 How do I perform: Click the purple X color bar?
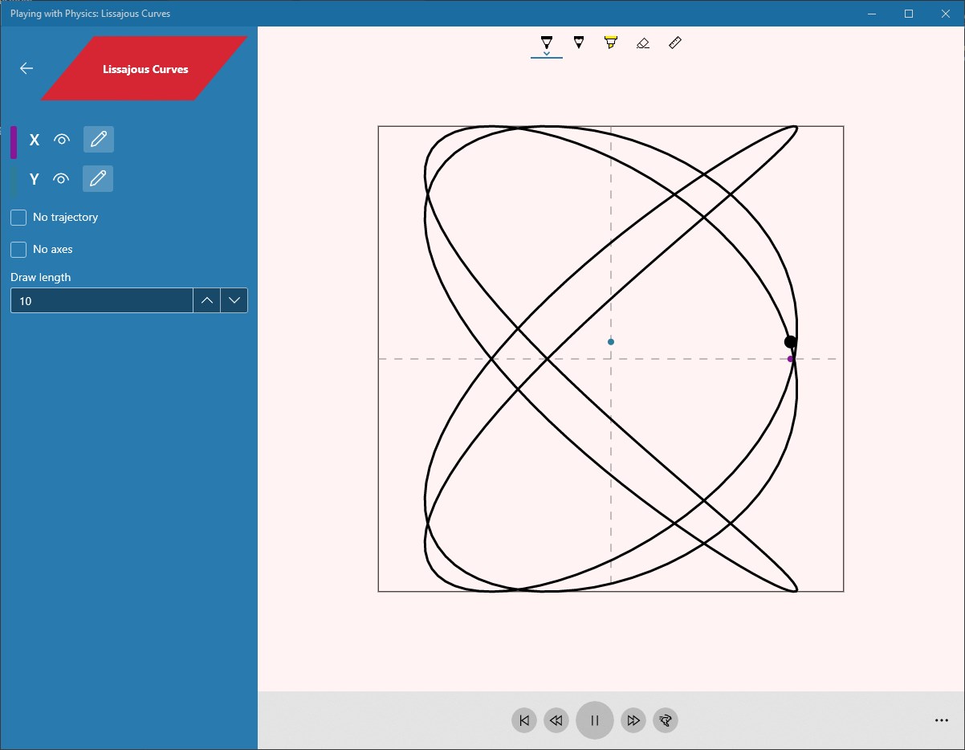[x=14, y=142]
